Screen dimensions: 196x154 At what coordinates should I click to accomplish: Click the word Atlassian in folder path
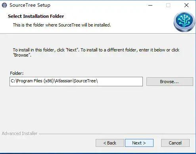coord(64,81)
